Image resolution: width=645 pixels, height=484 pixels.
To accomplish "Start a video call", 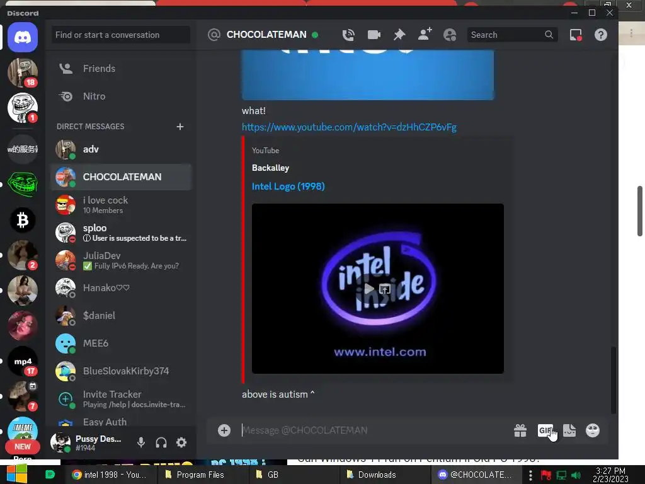I will (374, 35).
